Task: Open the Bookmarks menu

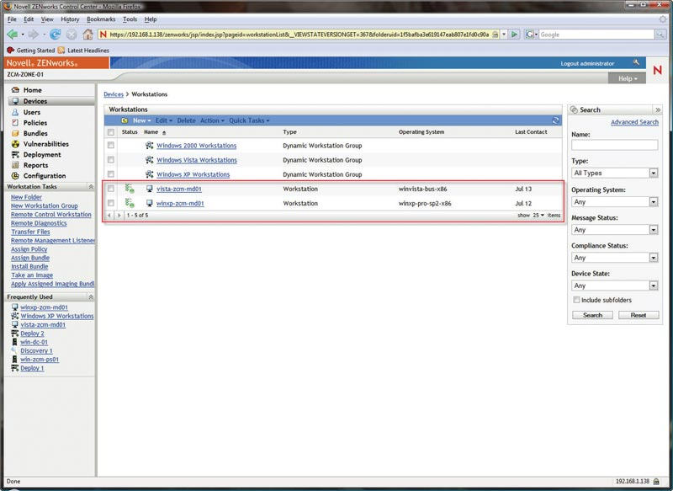Action: 101,19
